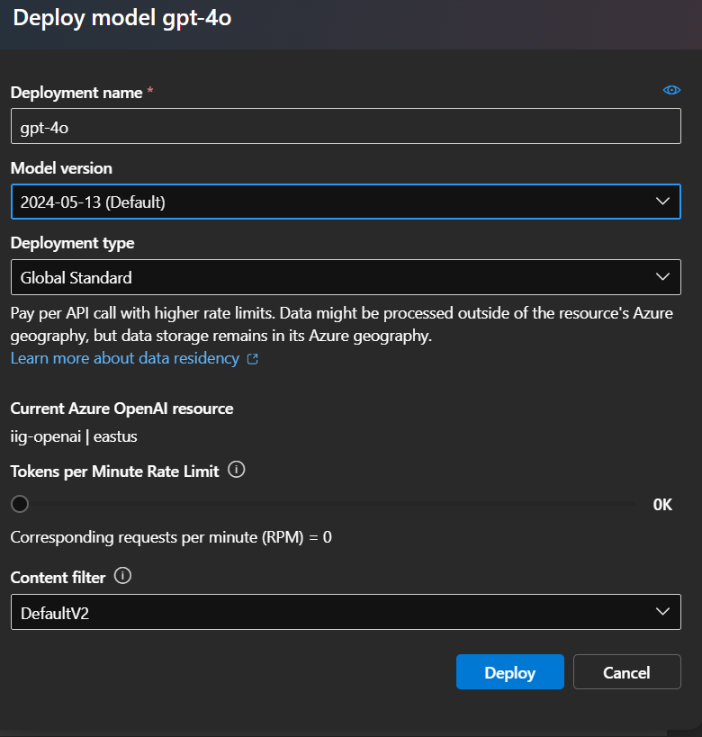Viewport: 702px width, 737px height.
Task: Open the Content filter DefaultV2 dropdown
Action: (346, 612)
